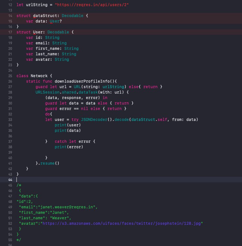Image resolution: width=242 pixels, height=246 pixels.
Task: Click 'Decodable' on line 14
Action: click(72, 16)
